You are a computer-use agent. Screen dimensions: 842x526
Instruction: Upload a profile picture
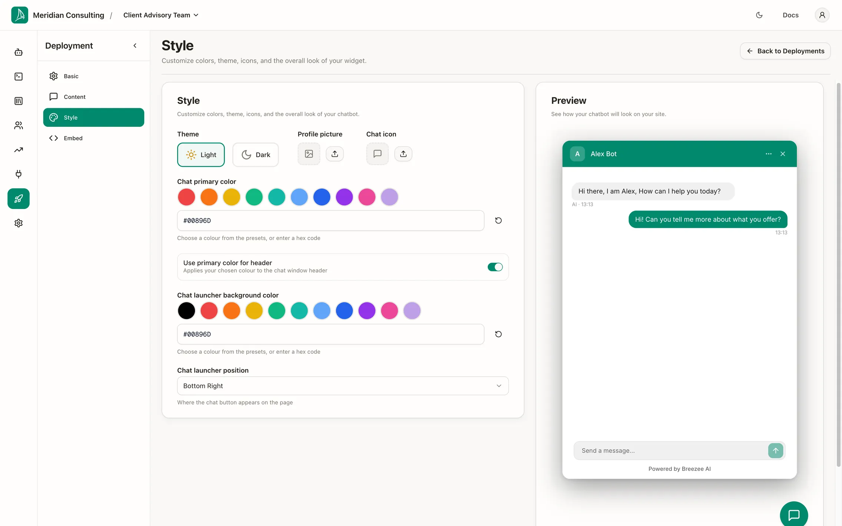[x=335, y=154]
